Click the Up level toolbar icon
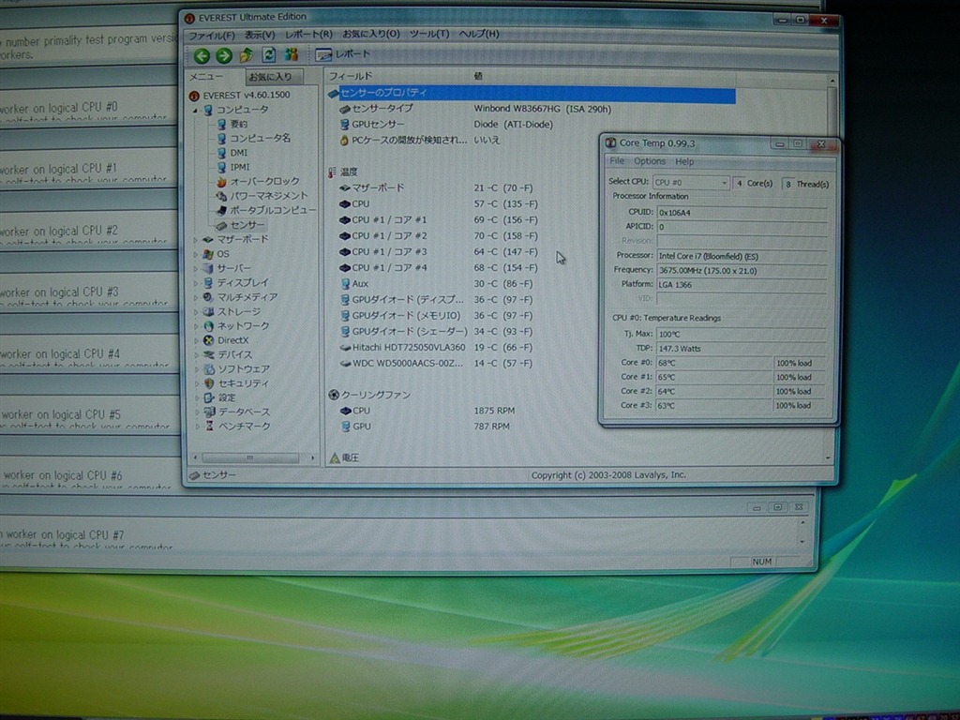 click(247, 55)
